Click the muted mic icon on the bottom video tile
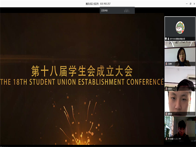196x147 pixels. tap(167, 139)
